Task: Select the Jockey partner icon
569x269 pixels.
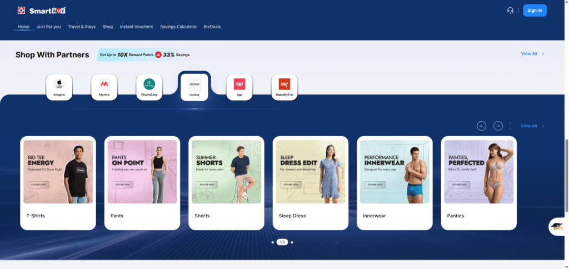Action: [x=194, y=87]
